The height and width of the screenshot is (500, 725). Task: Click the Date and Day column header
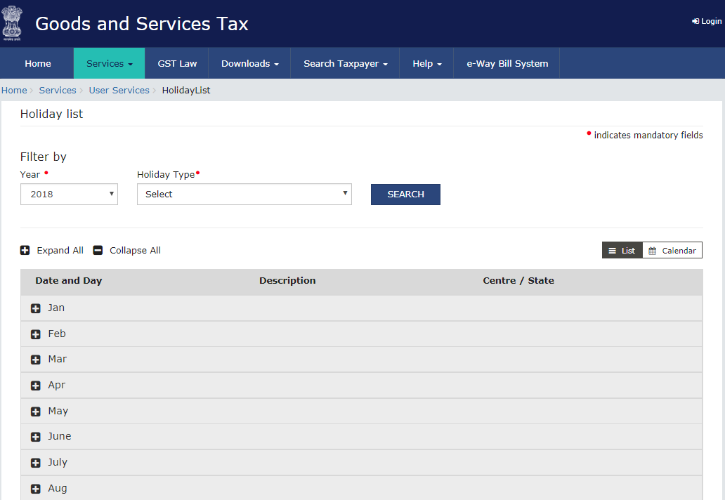click(x=68, y=280)
